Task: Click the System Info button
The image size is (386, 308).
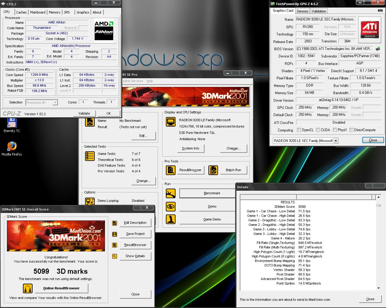Action: click(x=191, y=148)
